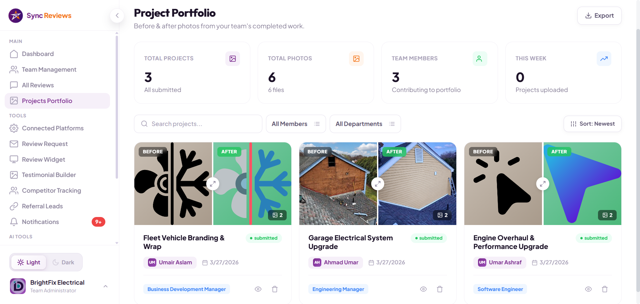Click the Sort: Newest button
The width and height of the screenshot is (640, 304).
point(593,124)
